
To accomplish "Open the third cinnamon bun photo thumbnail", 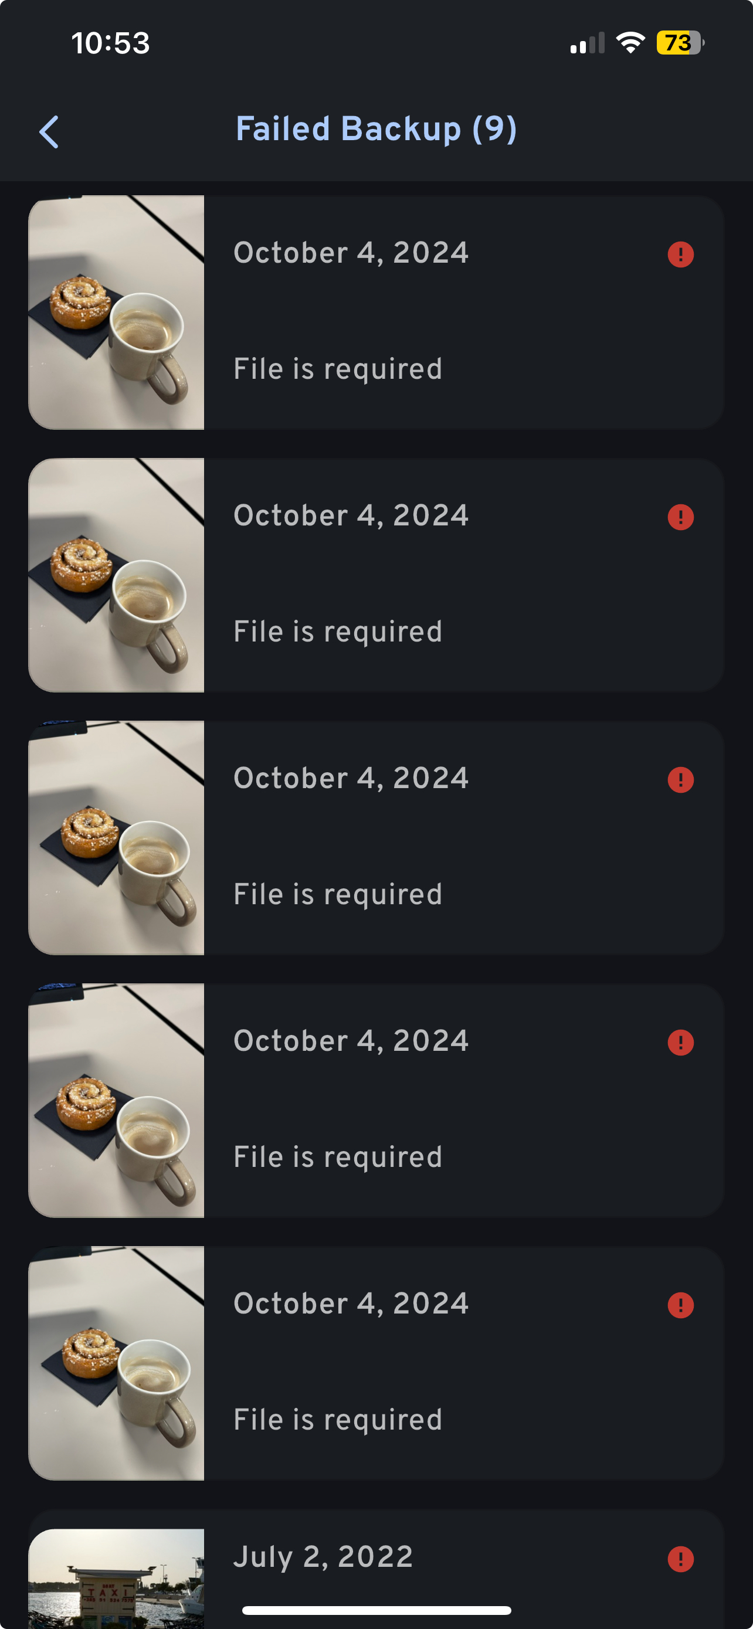I will click(116, 837).
